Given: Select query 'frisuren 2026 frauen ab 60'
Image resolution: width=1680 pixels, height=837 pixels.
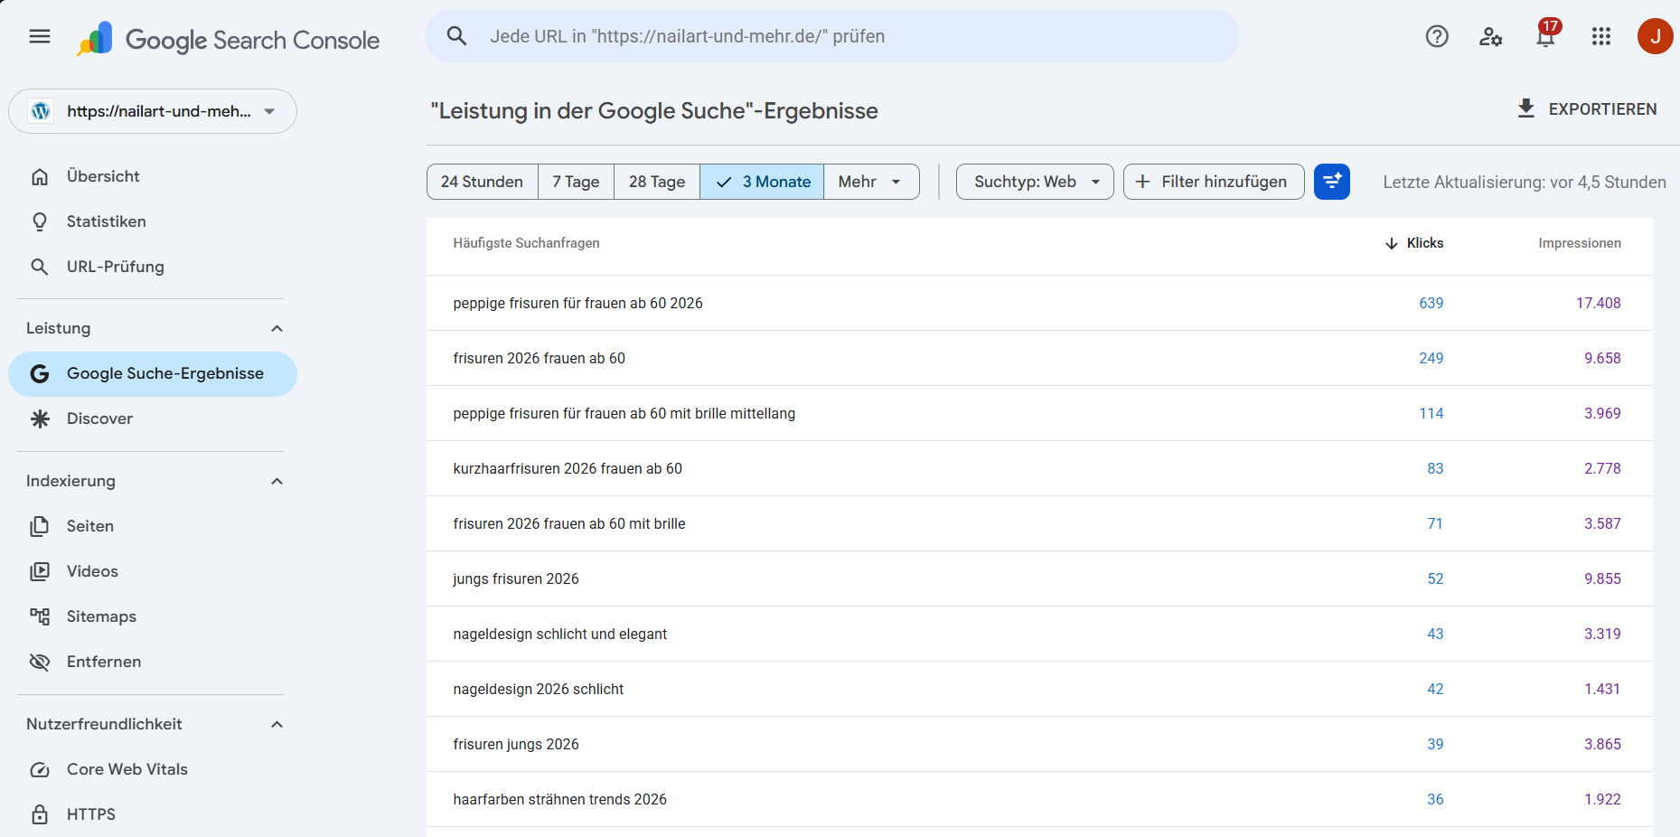Looking at the screenshot, I should pyautogui.click(x=539, y=358).
